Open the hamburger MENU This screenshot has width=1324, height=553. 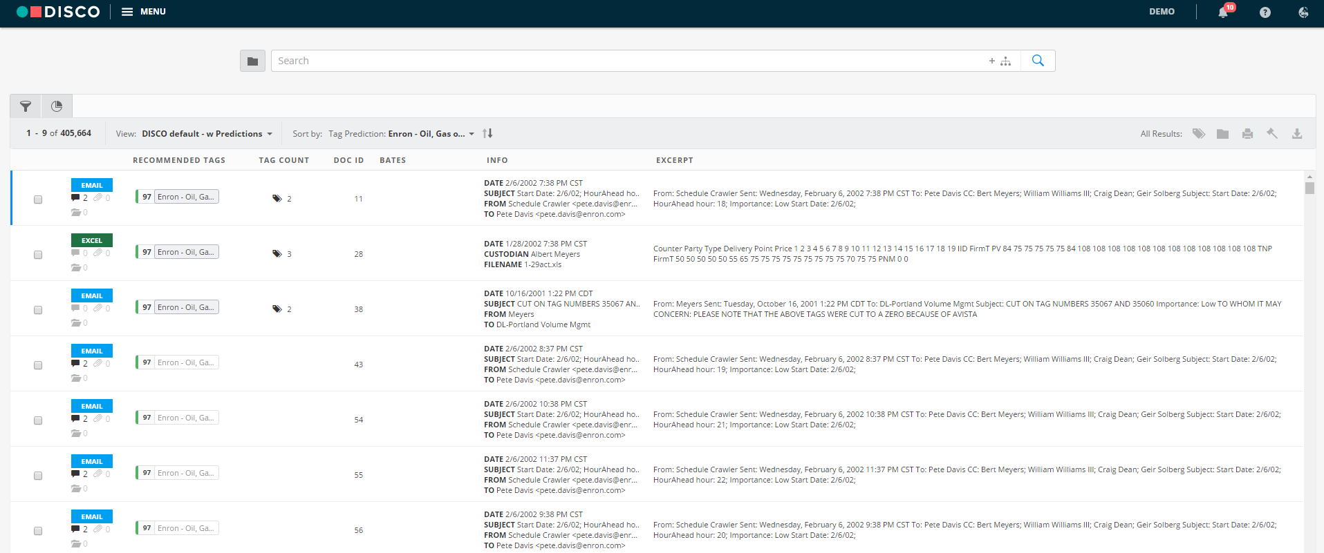(144, 12)
